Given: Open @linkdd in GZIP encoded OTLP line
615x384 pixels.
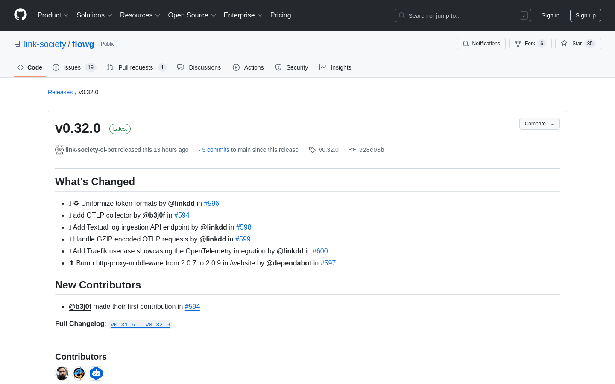Looking at the screenshot, I should click(x=213, y=239).
